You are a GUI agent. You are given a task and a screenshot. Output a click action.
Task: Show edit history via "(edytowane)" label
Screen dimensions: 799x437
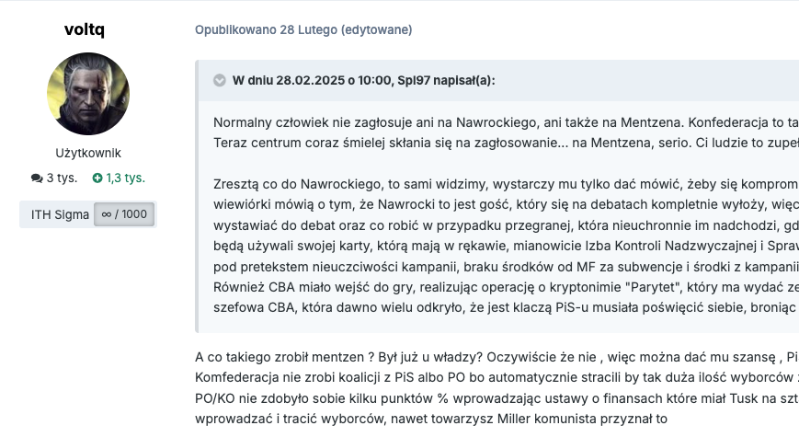pos(376,29)
